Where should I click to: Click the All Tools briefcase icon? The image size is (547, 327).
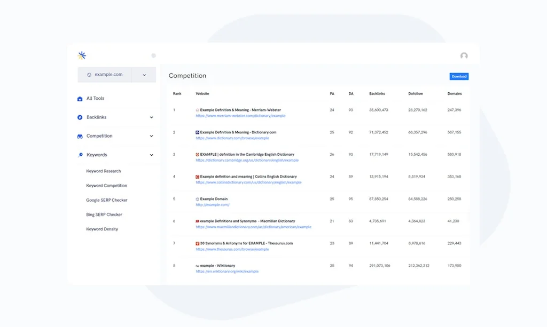(x=80, y=99)
